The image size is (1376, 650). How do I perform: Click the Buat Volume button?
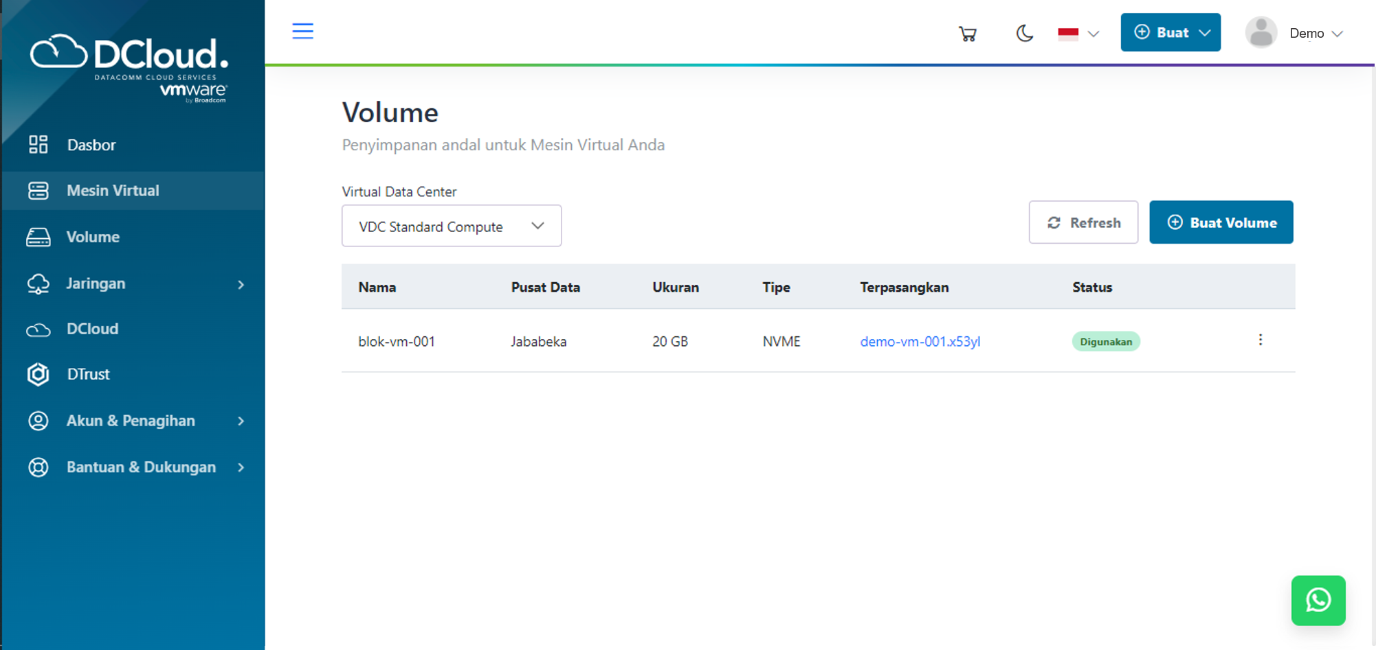click(x=1221, y=222)
